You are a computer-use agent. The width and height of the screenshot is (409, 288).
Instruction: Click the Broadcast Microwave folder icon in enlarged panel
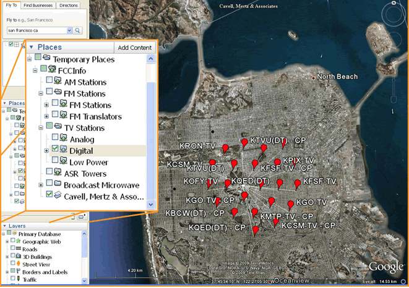point(58,183)
